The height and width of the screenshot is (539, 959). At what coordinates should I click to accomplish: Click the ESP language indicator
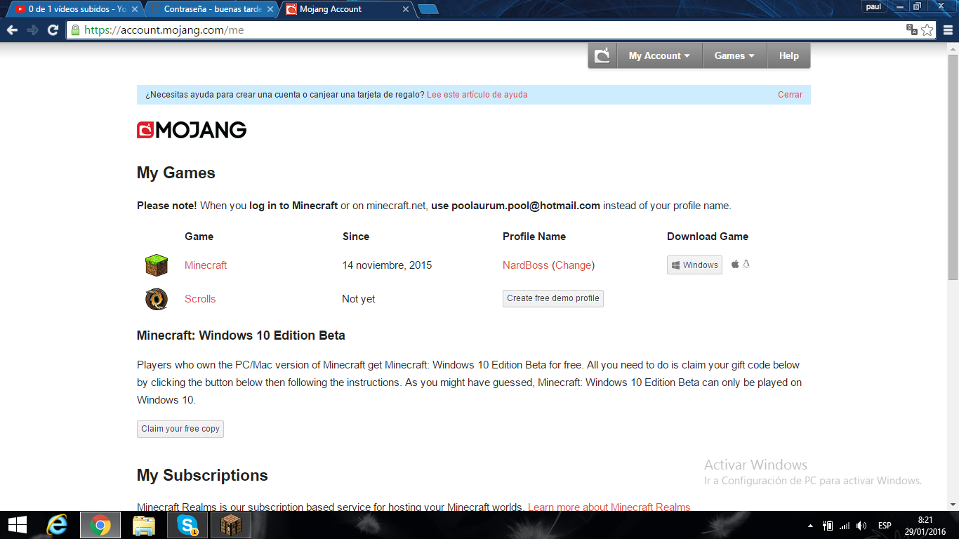coord(885,526)
